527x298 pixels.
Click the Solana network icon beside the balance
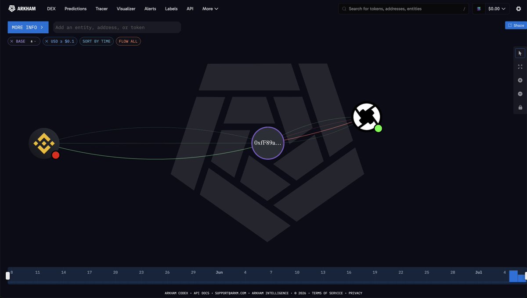(479, 8)
